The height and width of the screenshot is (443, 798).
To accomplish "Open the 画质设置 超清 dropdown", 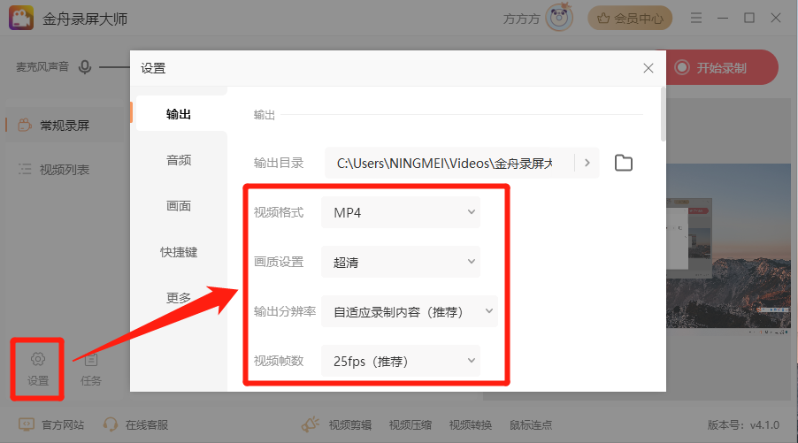I will 401,262.
